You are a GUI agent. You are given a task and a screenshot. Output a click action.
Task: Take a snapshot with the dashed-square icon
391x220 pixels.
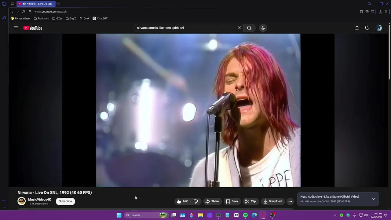pos(361,12)
